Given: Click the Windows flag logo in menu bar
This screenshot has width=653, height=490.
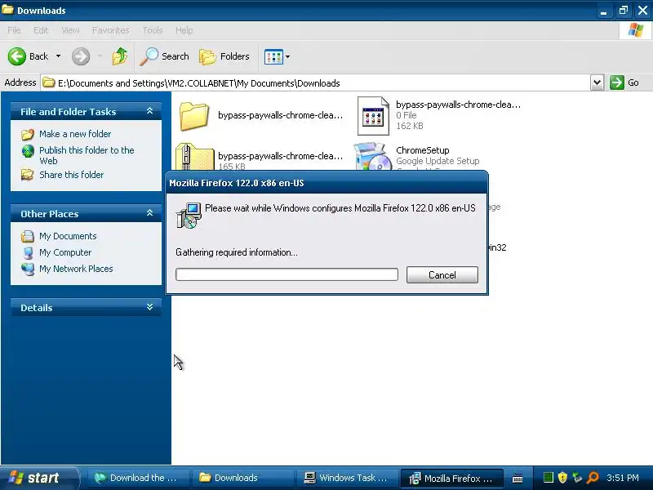Looking at the screenshot, I should (636, 30).
